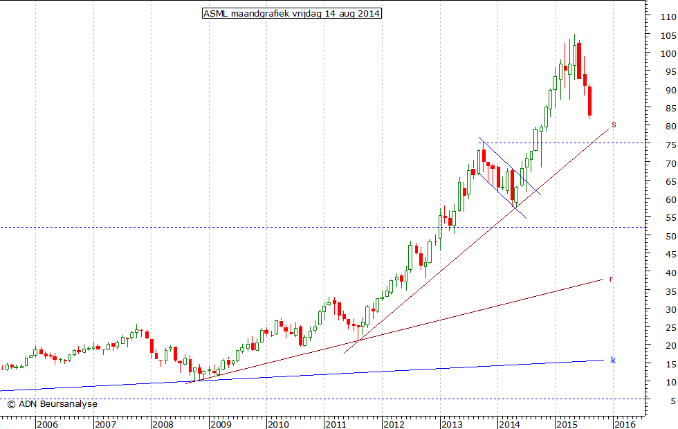Click the blue 'k' label of the lowest trendline
This screenshot has height=429, width=678.
(613, 360)
